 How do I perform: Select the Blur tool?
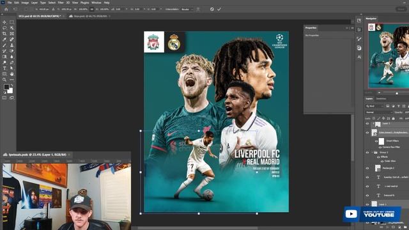point(12,57)
